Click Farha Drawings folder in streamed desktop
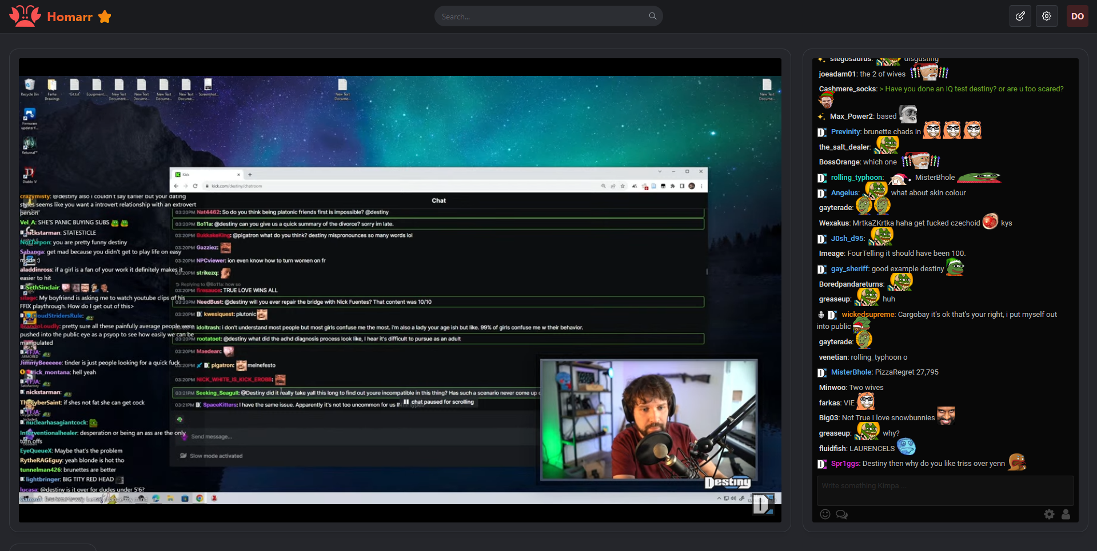 pos(52,90)
